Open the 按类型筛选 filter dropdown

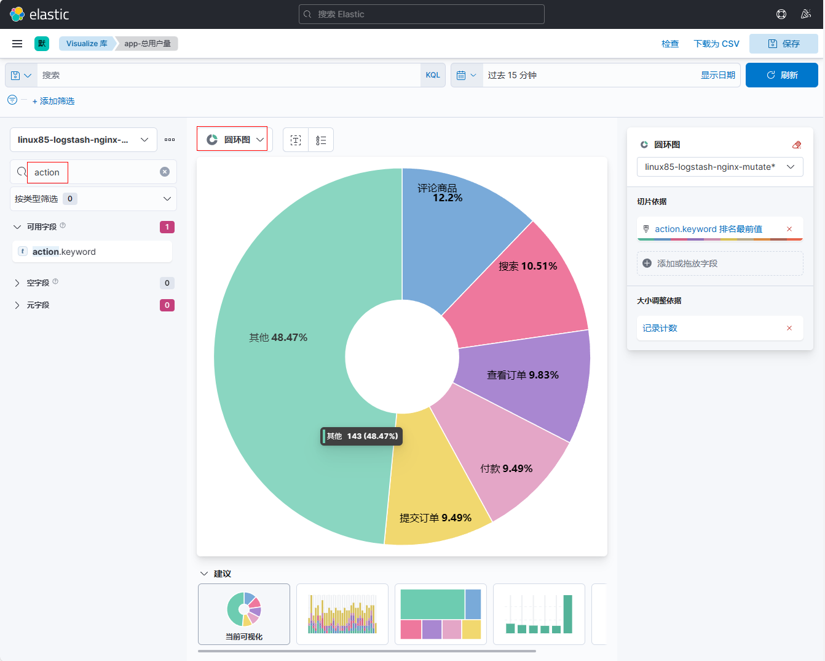(x=93, y=199)
